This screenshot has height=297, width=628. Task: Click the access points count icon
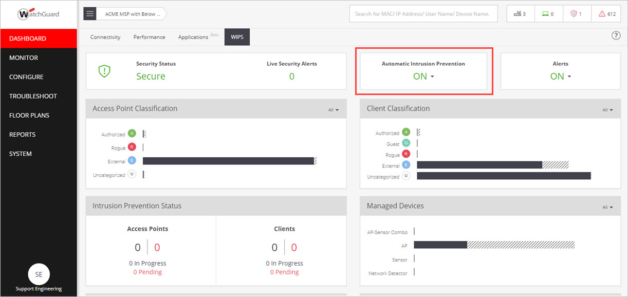pyautogui.click(x=516, y=13)
